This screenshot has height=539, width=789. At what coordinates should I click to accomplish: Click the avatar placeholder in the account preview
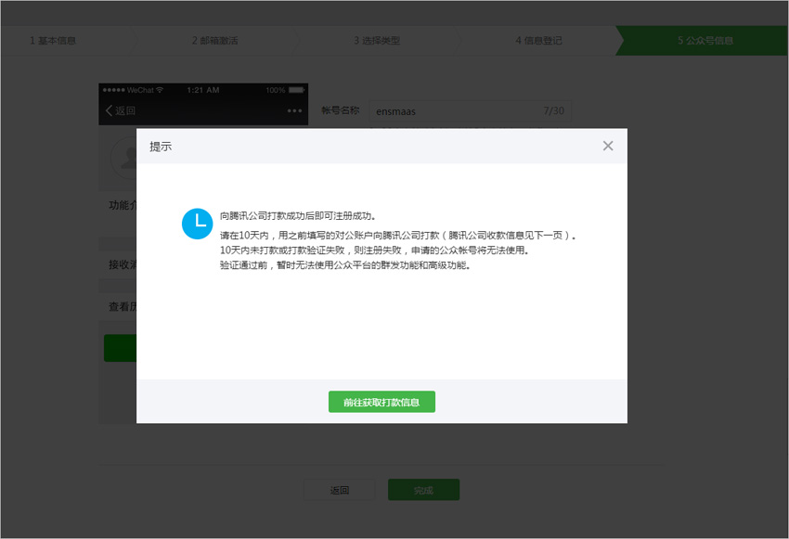click(123, 158)
